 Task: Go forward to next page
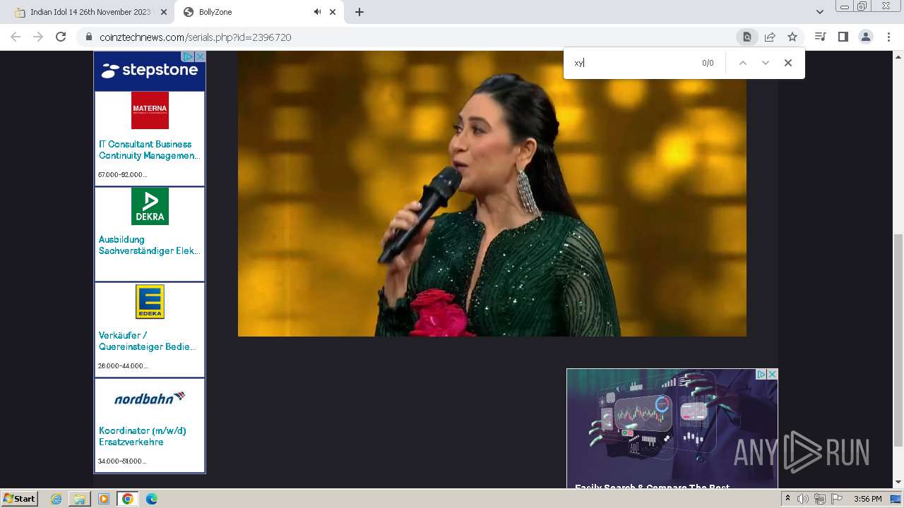[38, 37]
